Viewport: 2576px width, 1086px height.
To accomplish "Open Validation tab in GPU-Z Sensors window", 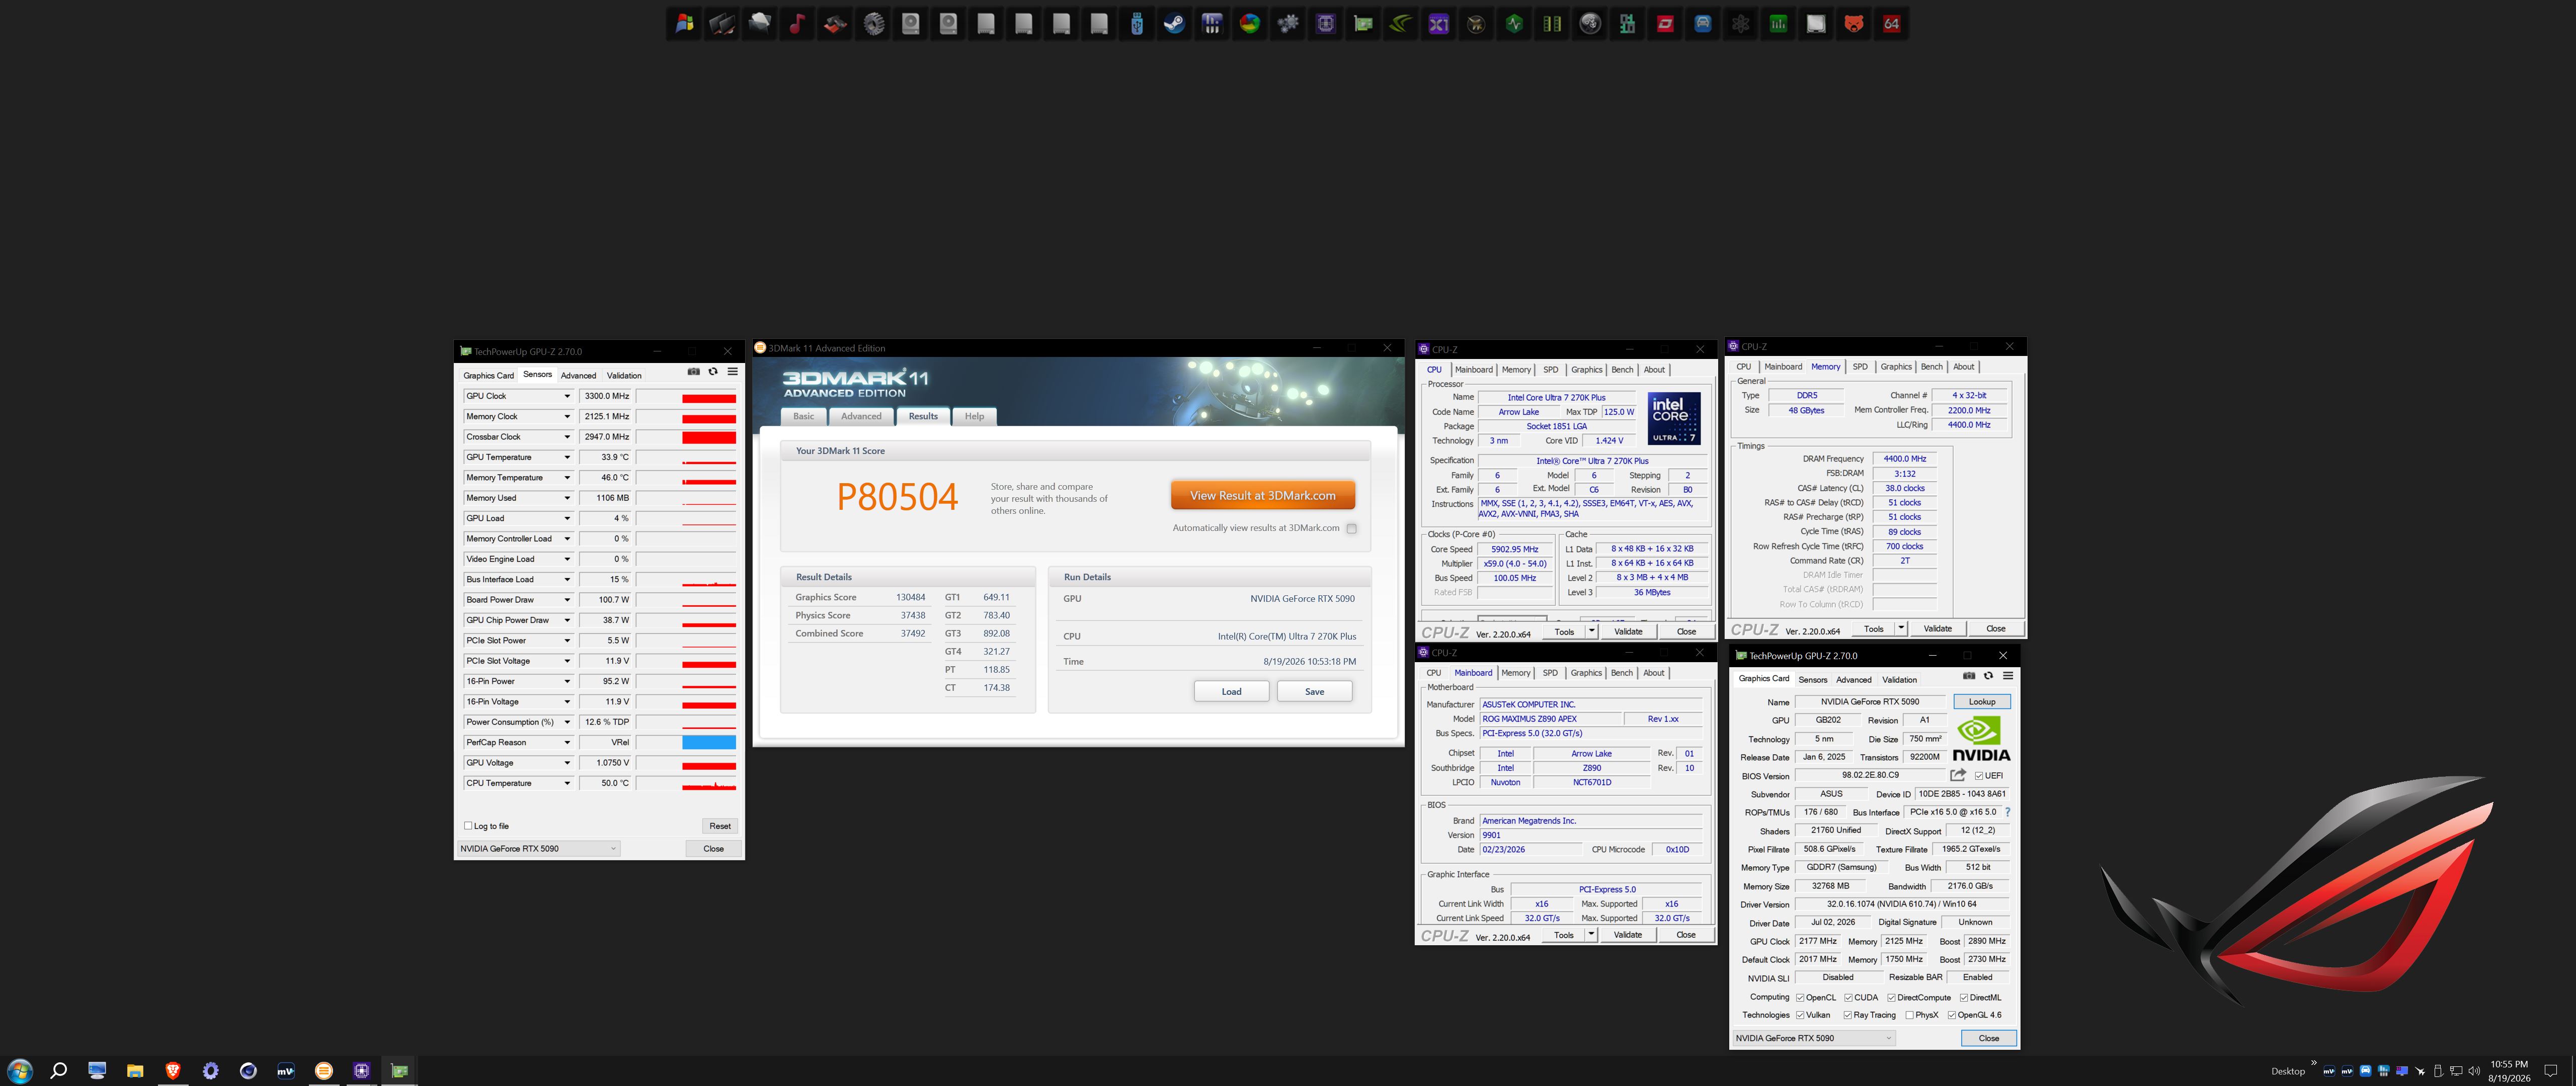I will pos(624,376).
